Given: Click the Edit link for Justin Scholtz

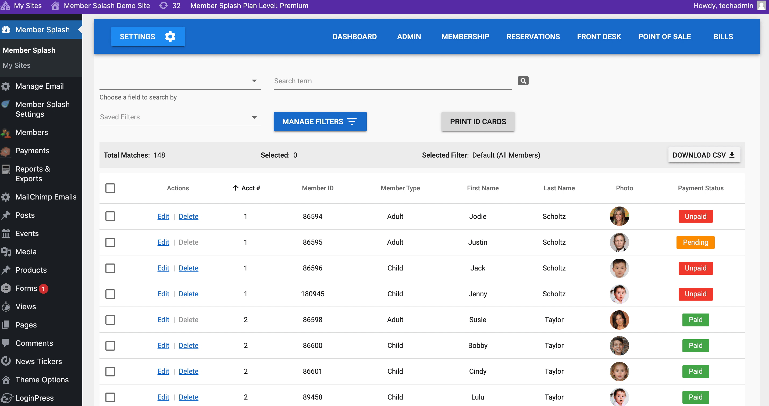Looking at the screenshot, I should pyautogui.click(x=163, y=242).
